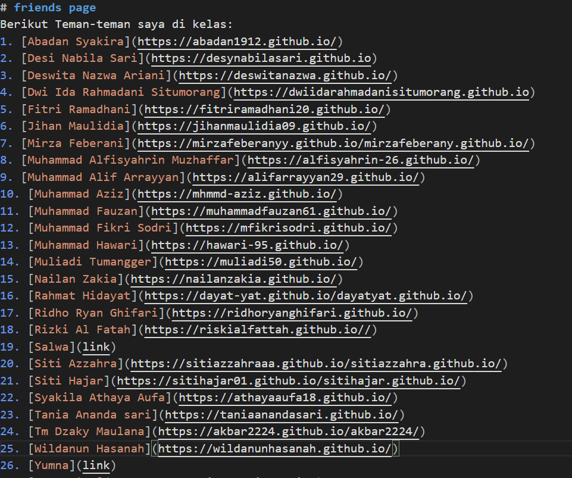Viewport: 572px width, 478px height.
Task: Click the 'link' placeholder after Yumna
Action: pyautogui.click(x=96, y=465)
